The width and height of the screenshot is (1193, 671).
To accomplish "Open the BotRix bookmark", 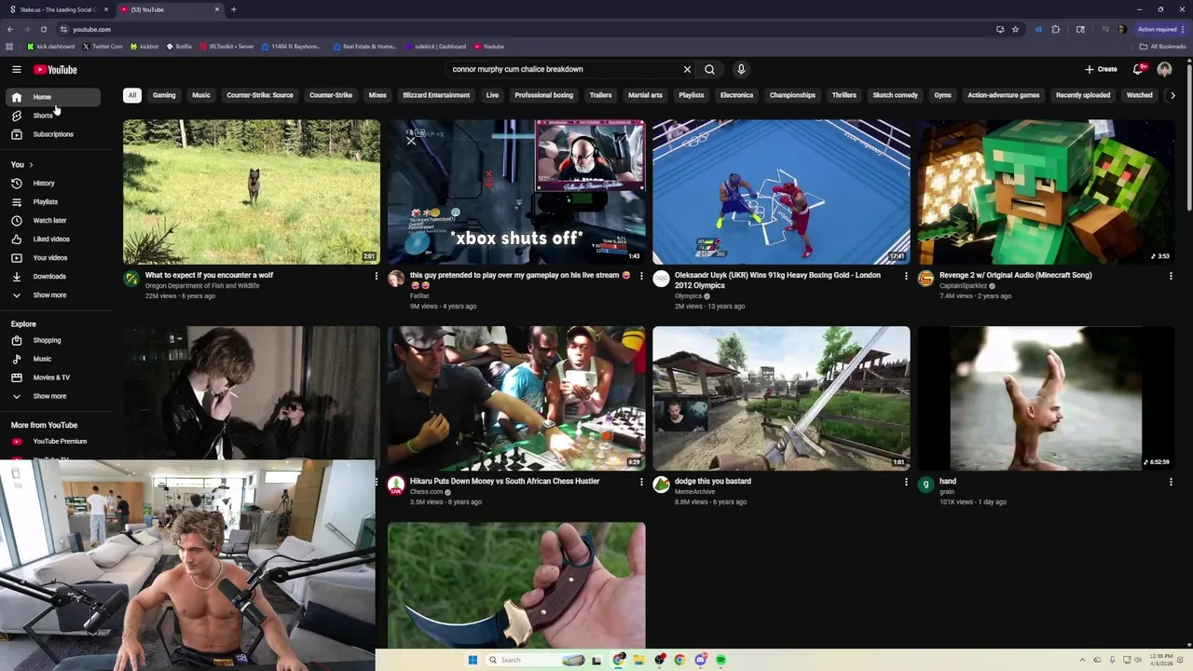I will (x=179, y=46).
